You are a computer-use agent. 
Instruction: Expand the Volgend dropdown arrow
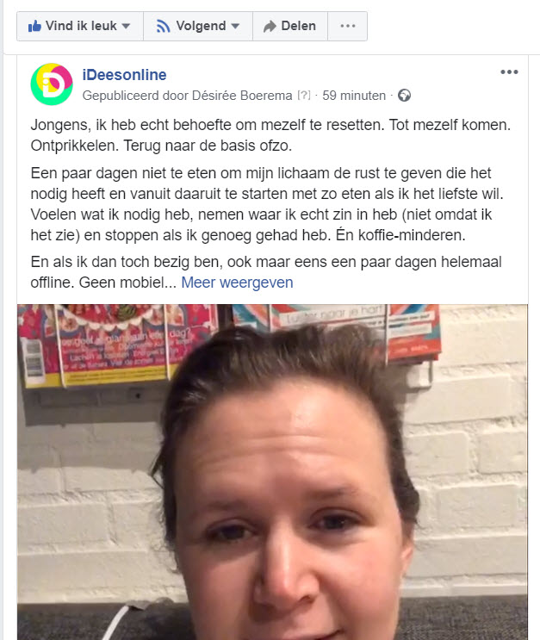pyautogui.click(x=235, y=26)
